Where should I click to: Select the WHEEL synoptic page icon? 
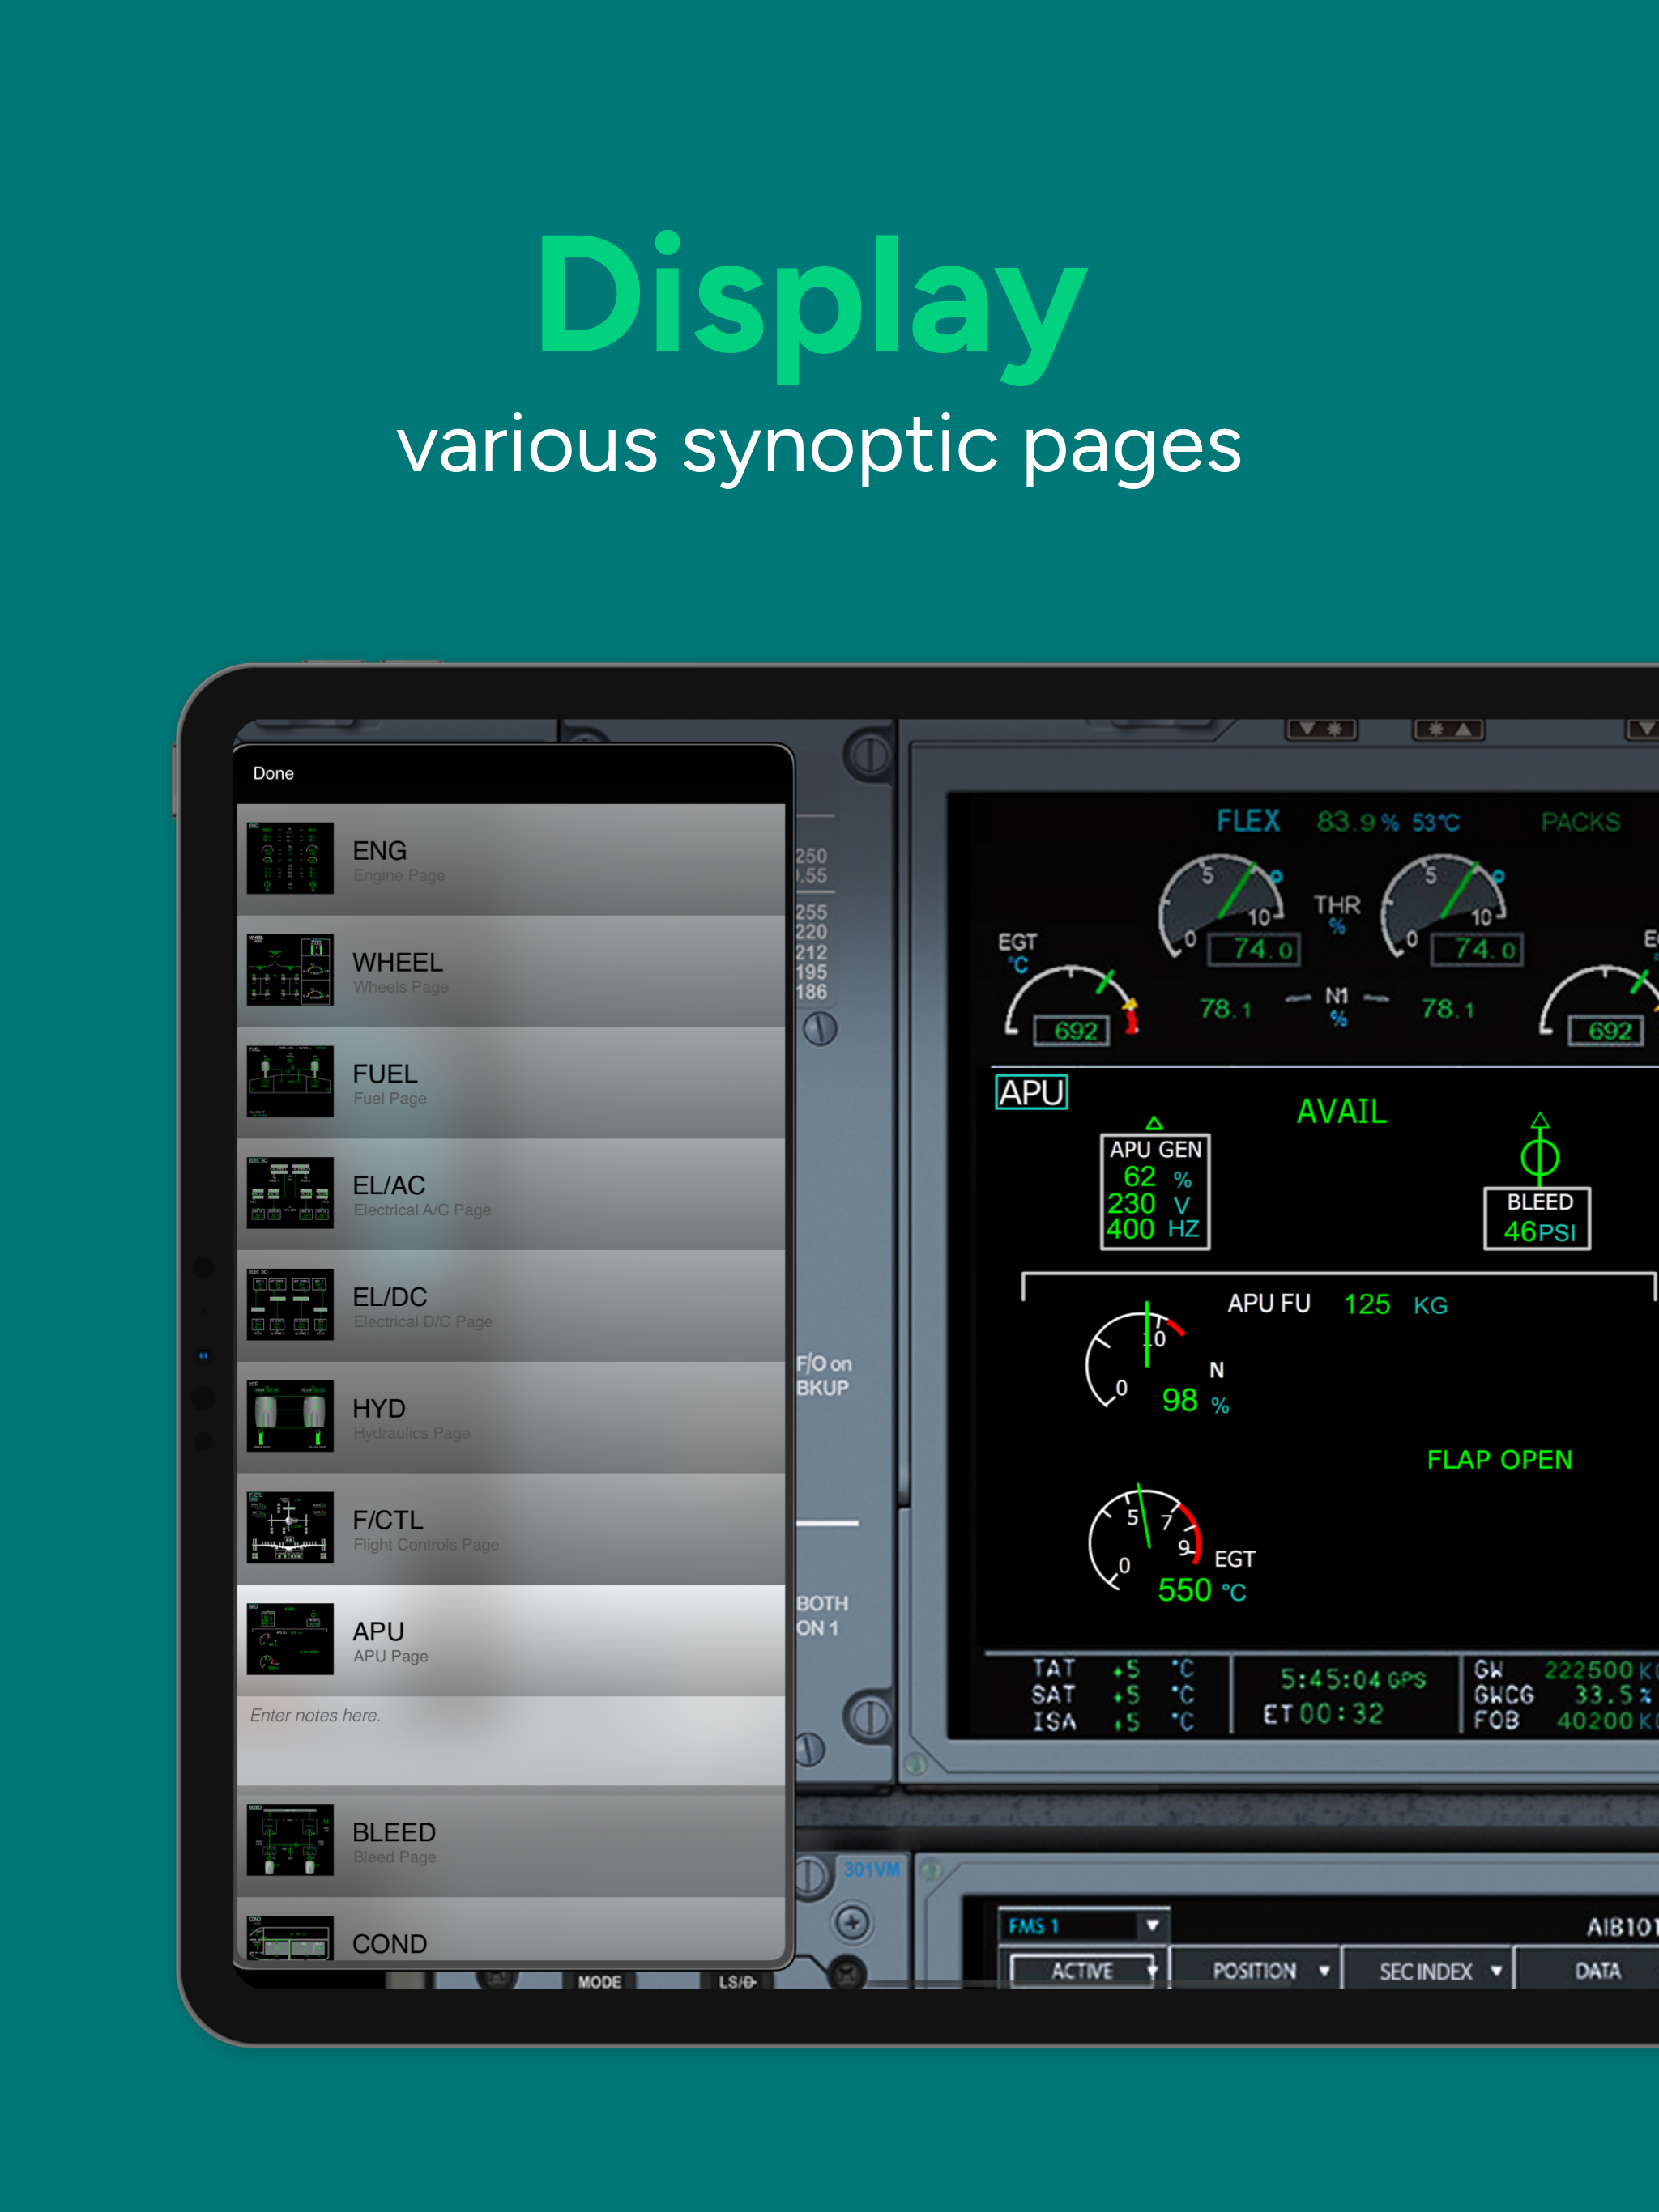click(x=290, y=970)
